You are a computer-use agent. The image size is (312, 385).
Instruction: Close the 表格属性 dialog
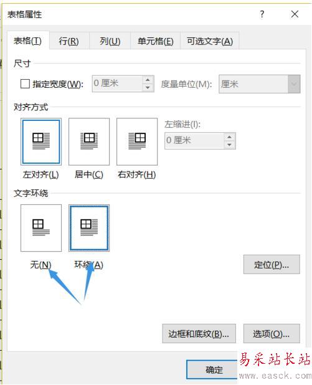[295, 14]
